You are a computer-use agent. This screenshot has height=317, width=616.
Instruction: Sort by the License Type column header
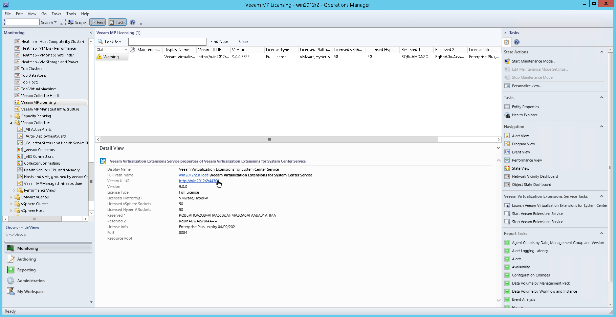click(x=281, y=50)
